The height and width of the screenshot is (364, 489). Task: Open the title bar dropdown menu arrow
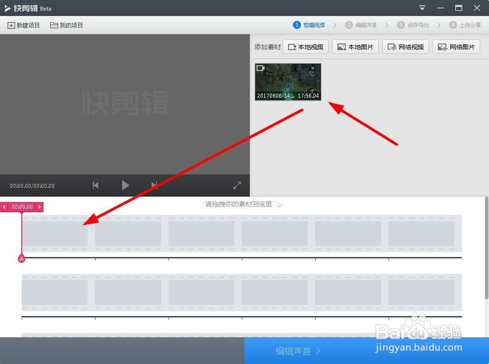[422, 8]
